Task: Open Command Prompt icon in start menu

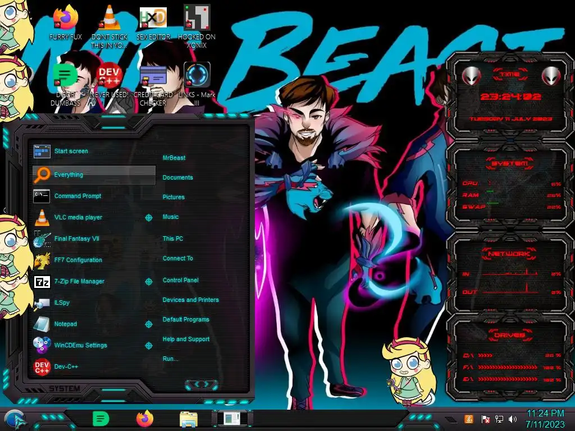Action: click(x=42, y=196)
